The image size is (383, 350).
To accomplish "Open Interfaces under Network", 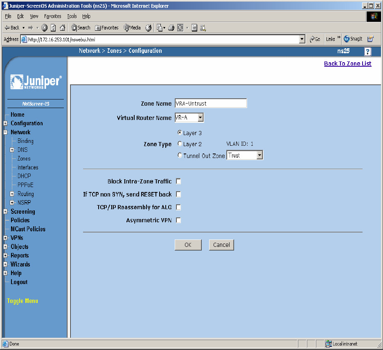I will pos(28,167).
